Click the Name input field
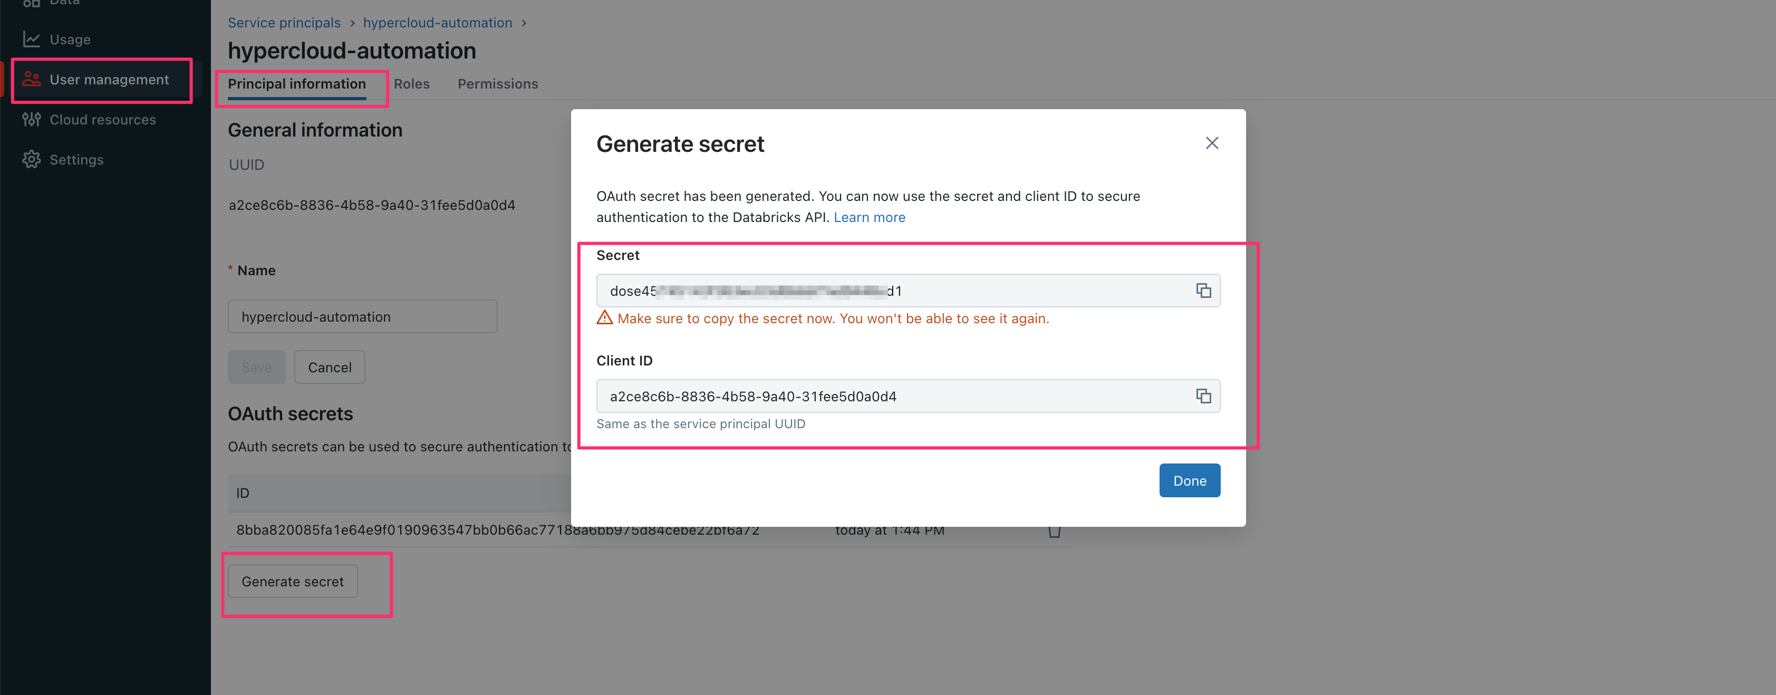The height and width of the screenshot is (695, 1776). tap(362, 316)
